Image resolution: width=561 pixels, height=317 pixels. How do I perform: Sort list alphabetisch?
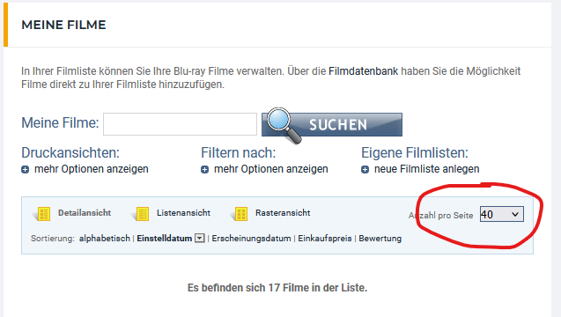105,239
